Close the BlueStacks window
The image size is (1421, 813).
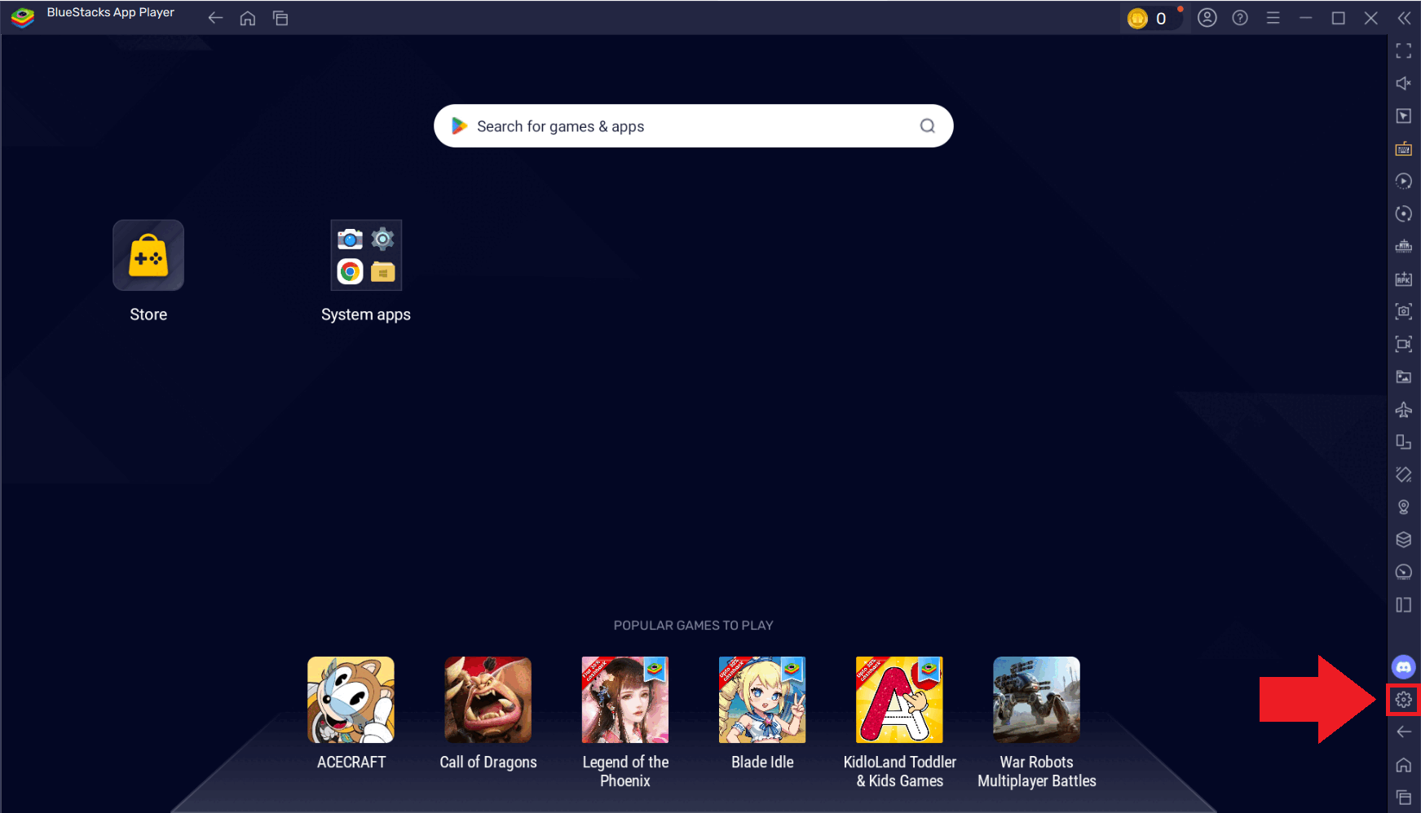click(x=1371, y=18)
